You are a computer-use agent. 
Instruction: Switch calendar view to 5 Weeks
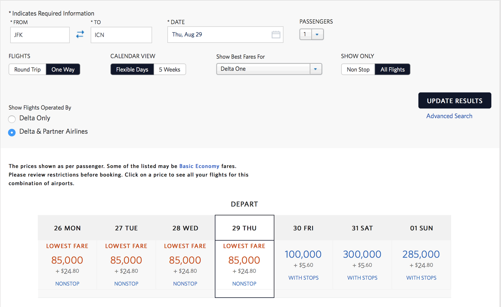(170, 69)
